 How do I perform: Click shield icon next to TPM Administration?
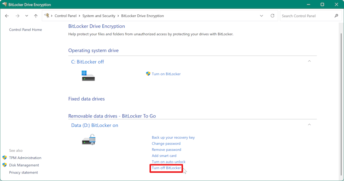(x=4, y=158)
